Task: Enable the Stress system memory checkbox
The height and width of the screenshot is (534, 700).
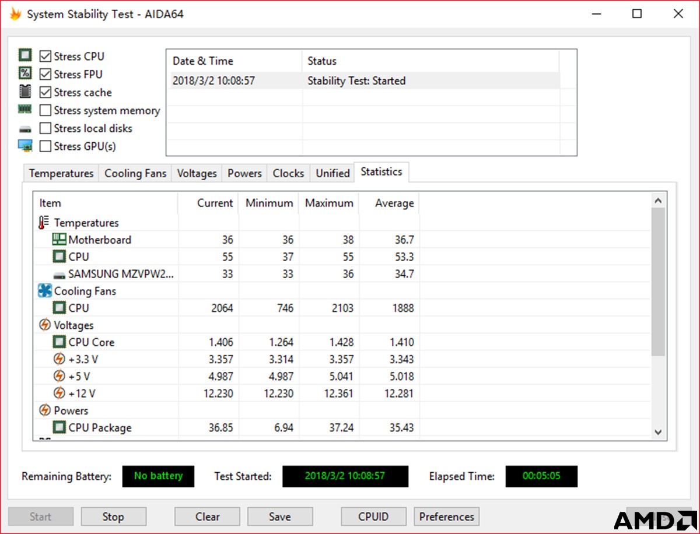Action: tap(45, 111)
